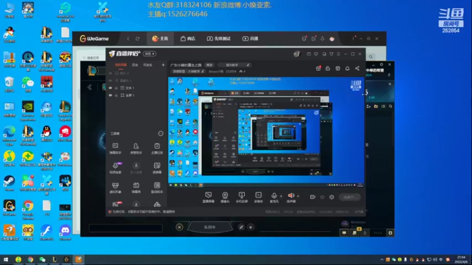
Task: Toggle the lock on the 全屏 1 source
Action: 116,95
